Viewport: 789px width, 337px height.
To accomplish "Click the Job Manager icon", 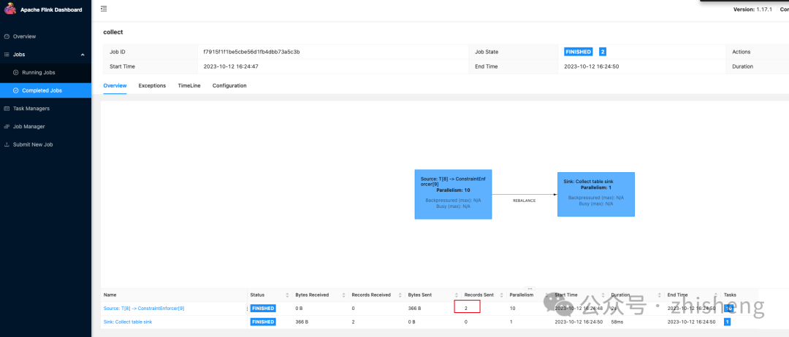I will [7, 127].
